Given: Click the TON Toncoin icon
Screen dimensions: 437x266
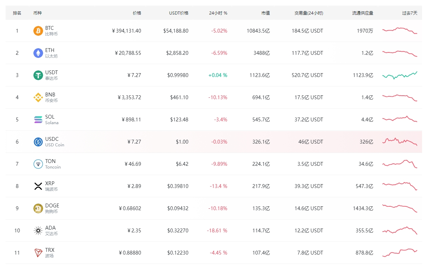Looking at the screenshot, I should tap(38, 164).
